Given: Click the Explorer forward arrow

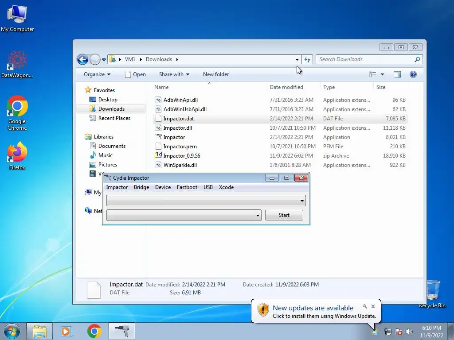Looking at the screenshot, I should [x=95, y=60].
